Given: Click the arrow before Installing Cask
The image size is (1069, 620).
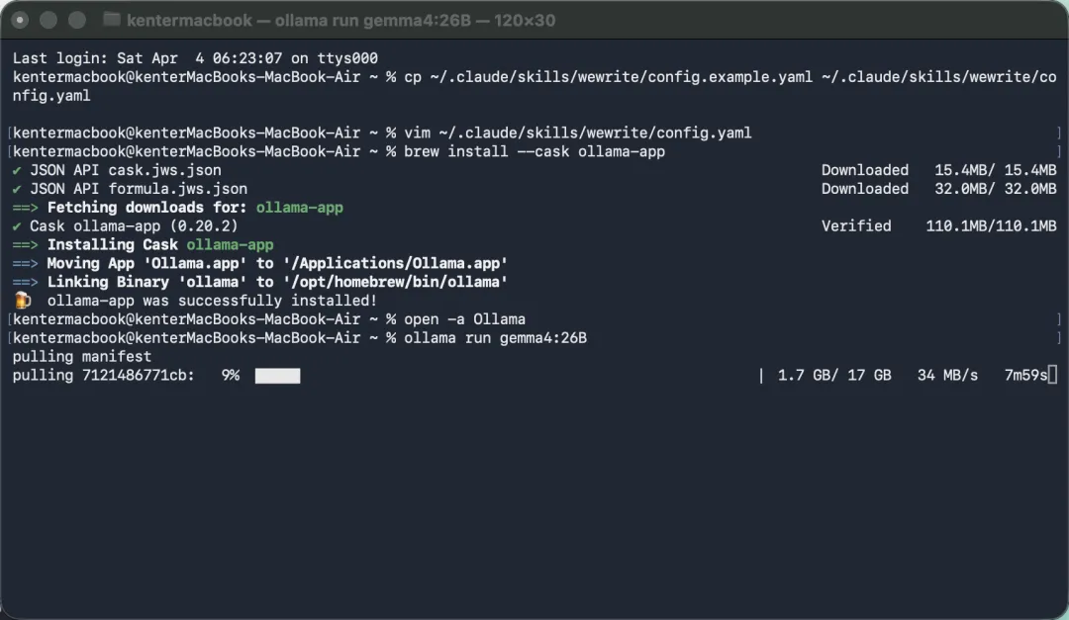Looking at the screenshot, I should click(x=25, y=244).
